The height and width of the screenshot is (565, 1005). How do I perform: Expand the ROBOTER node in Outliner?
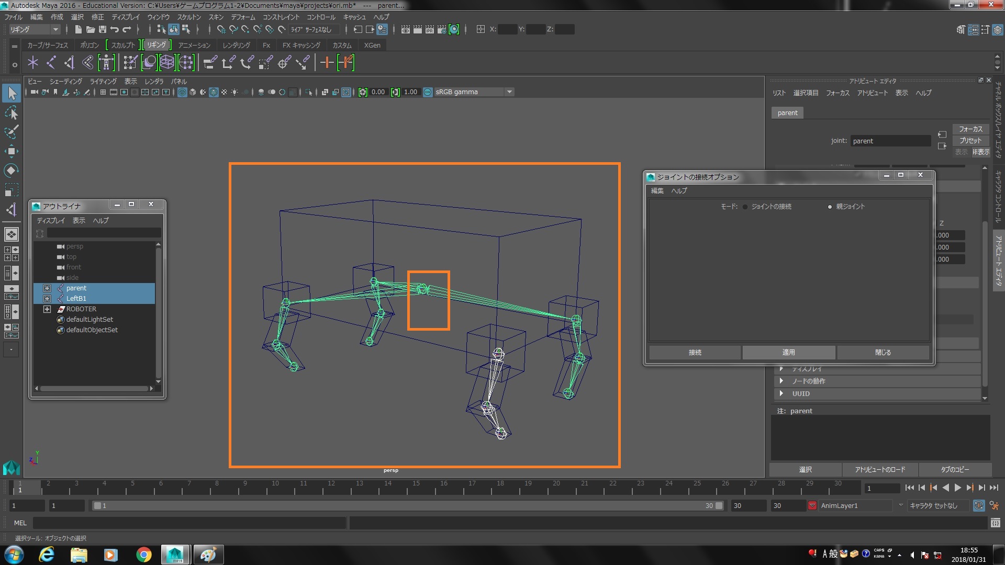[x=47, y=309]
